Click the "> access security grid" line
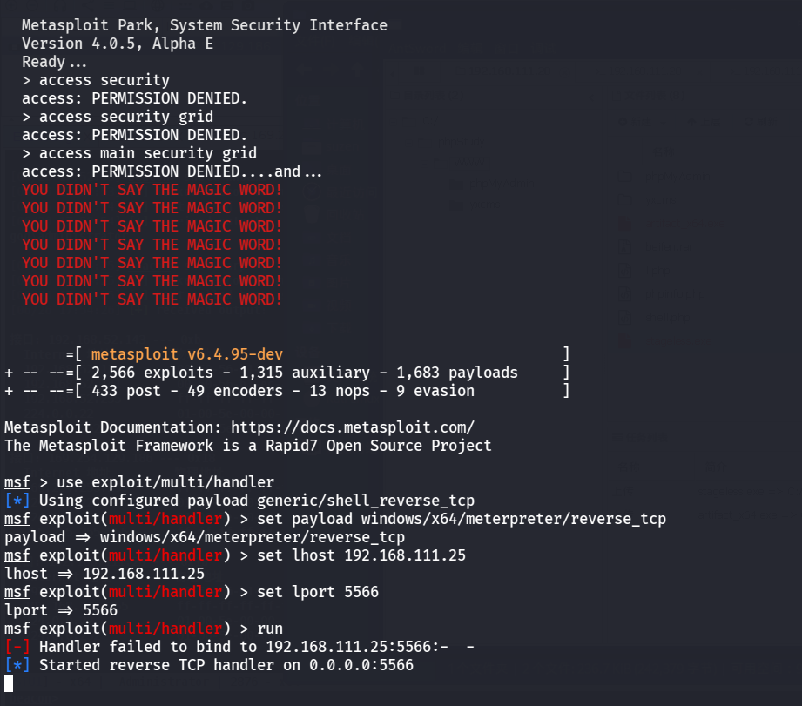This screenshot has width=802, height=706. pos(118,117)
